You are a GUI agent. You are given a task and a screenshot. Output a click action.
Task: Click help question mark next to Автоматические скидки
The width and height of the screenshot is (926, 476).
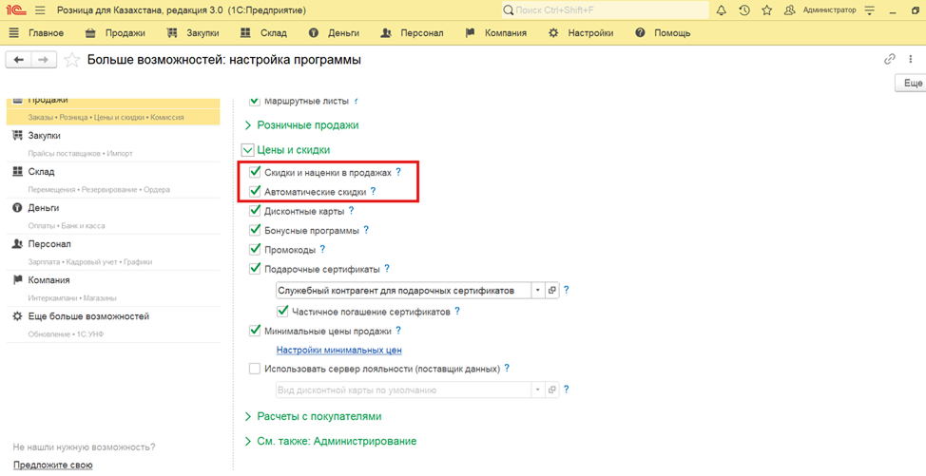[373, 191]
